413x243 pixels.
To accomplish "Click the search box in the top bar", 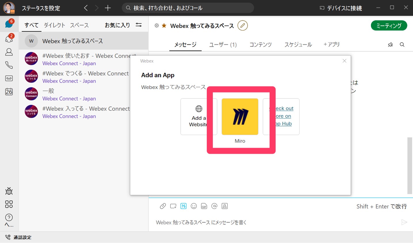I will pos(188,8).
